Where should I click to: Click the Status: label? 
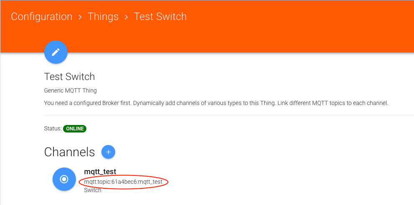[x=53, y=129]
